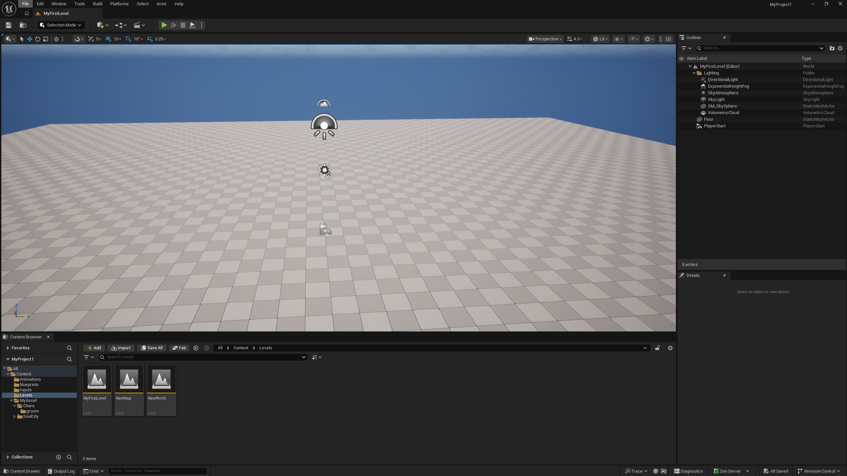Click the Save current level icon

click(x=9, y=25)
